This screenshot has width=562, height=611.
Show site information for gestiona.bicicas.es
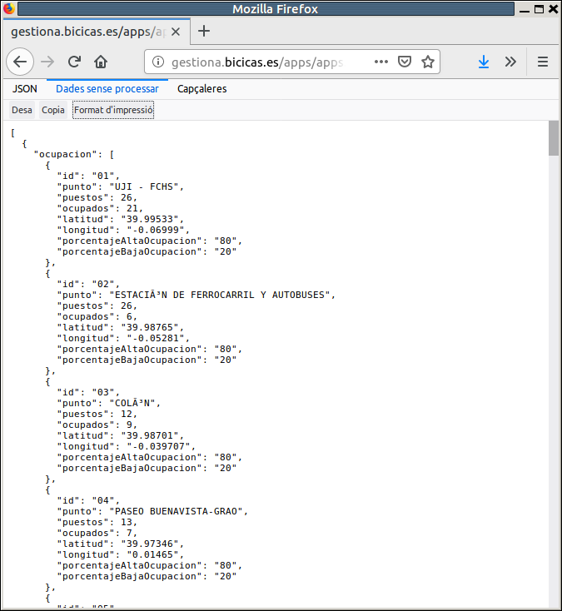pos(158,62)
